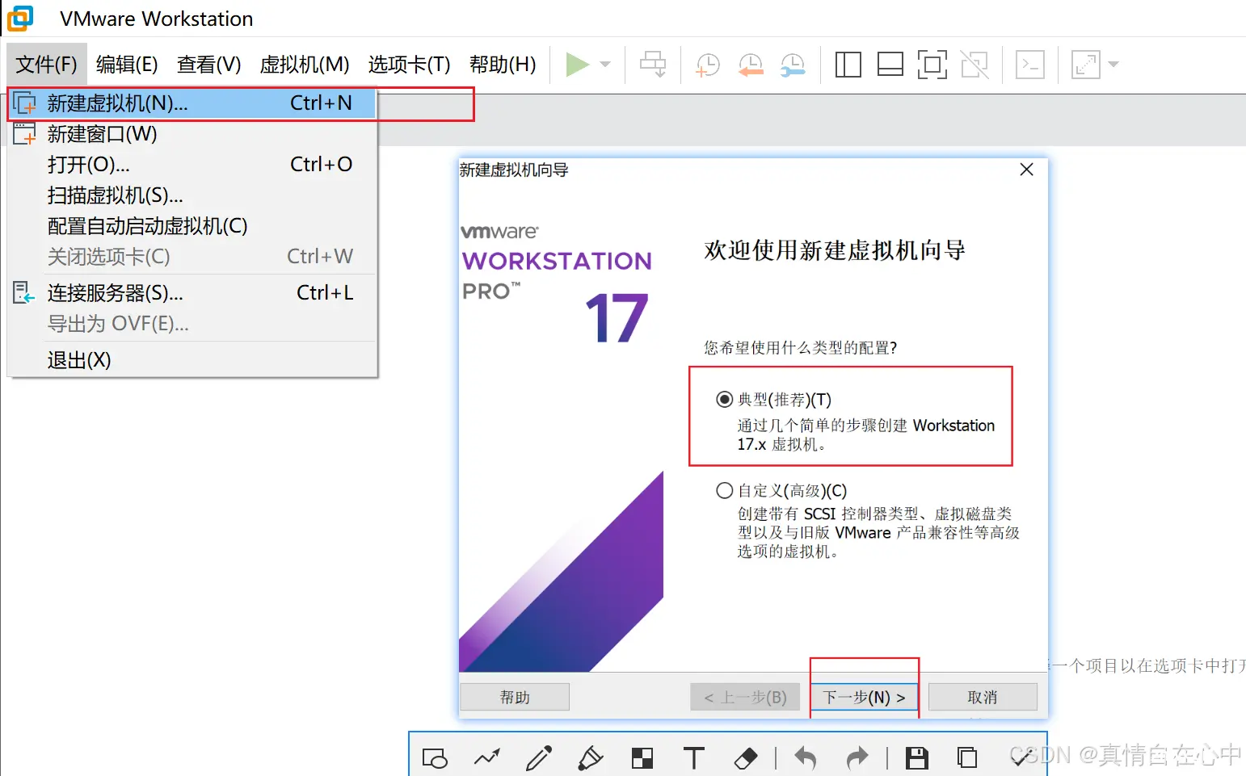Viewport: 1246px width, 776px height.
Task: Click the 下一步(N) > button
Action: tap(865, 697)
